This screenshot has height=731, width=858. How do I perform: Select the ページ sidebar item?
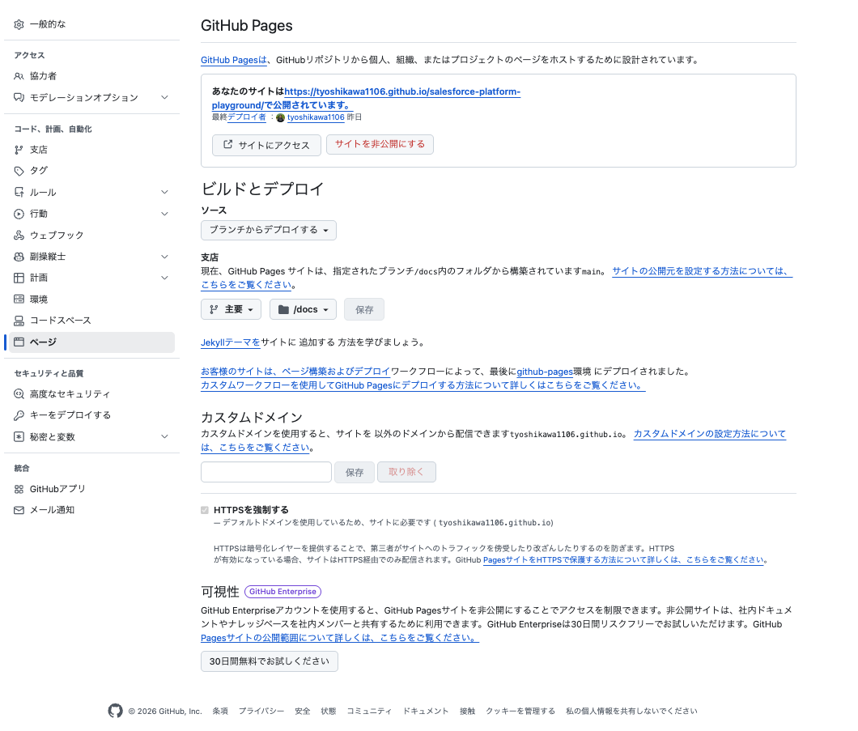pos(92,342)
